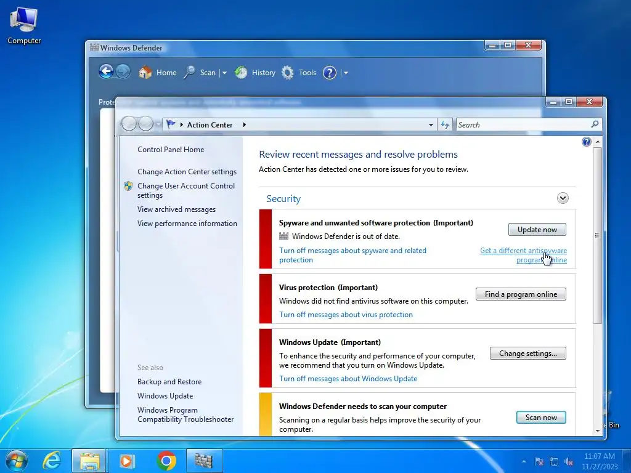Image resolution: width=631 pixels, height=473 pixels.
Task: Expand arrow after Action Center breadcrumb
Action: (244, 124)
